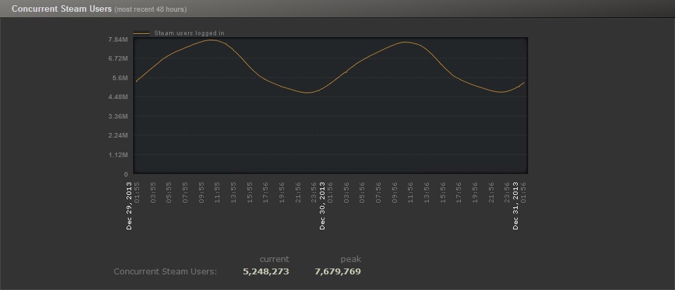Screen dimensions: 675x290
Task: Select the 3.36M y-axis label
Action: click(x=118, y=117)
